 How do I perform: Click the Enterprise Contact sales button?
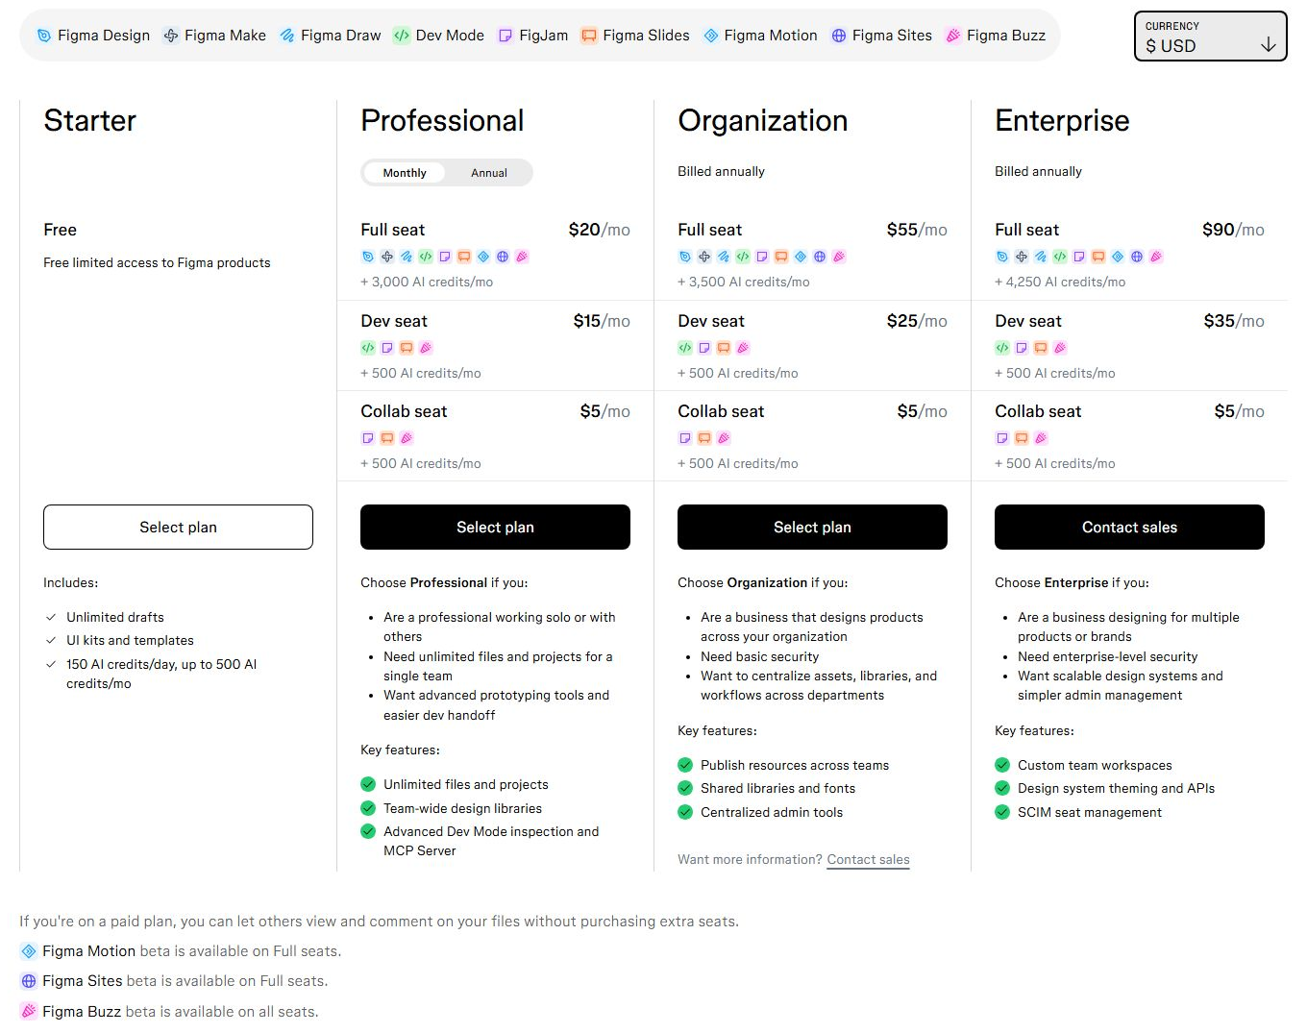pos(1129,528)
